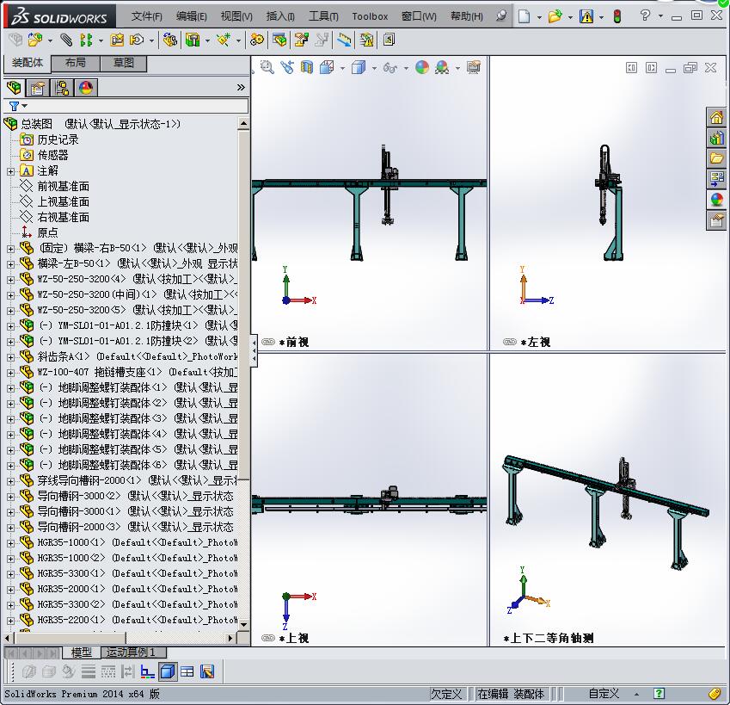This screenshot has height=705, width=730.
Task: Open the DisplayManager color ball tab
Action: [x=86, y=88]
